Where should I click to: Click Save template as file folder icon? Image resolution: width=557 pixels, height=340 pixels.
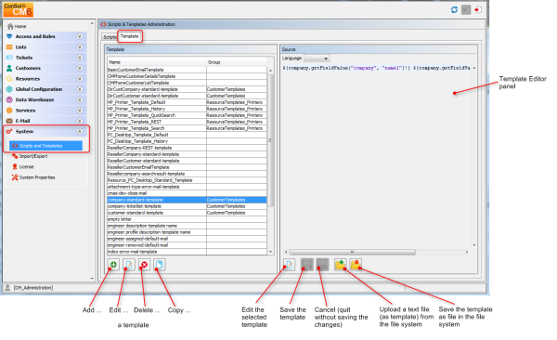[x=356, y=265]
